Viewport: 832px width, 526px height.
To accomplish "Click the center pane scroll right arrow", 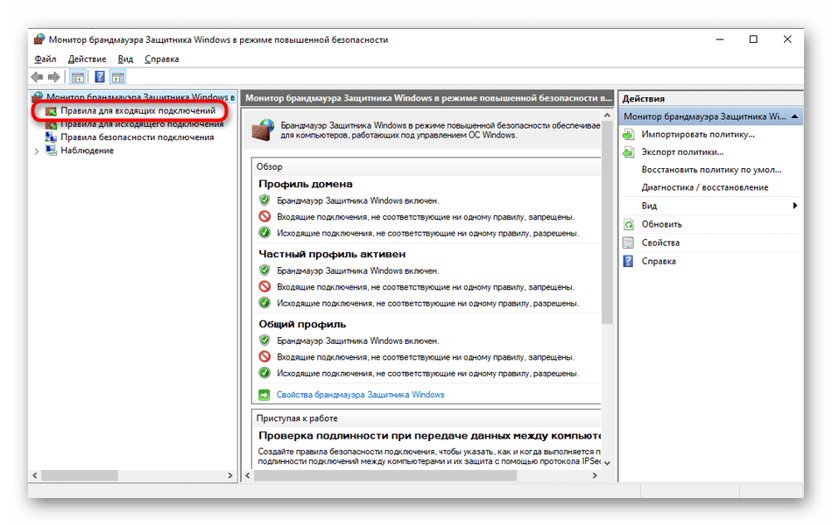I will (x=595, y=475).
